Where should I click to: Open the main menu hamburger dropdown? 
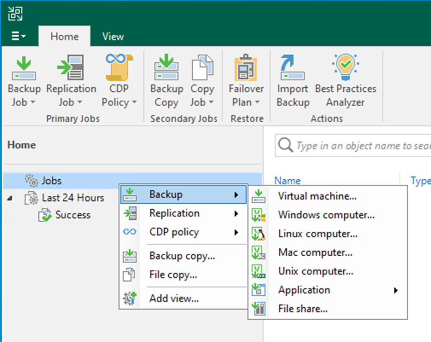point(16,36)
